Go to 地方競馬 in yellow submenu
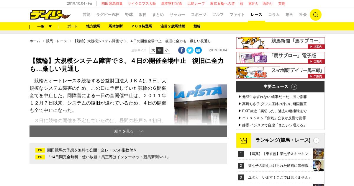Screen dimensions: 354x186 point(93,26)
